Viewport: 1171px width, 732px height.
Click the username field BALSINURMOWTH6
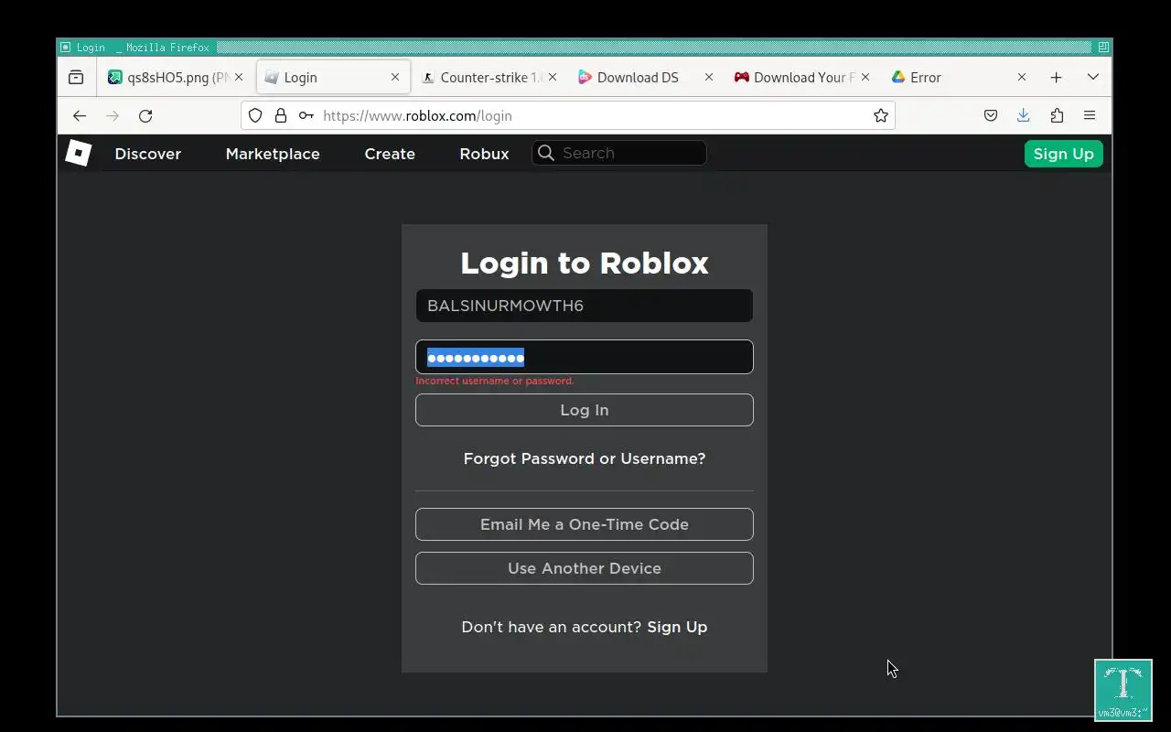coord(585,306)
